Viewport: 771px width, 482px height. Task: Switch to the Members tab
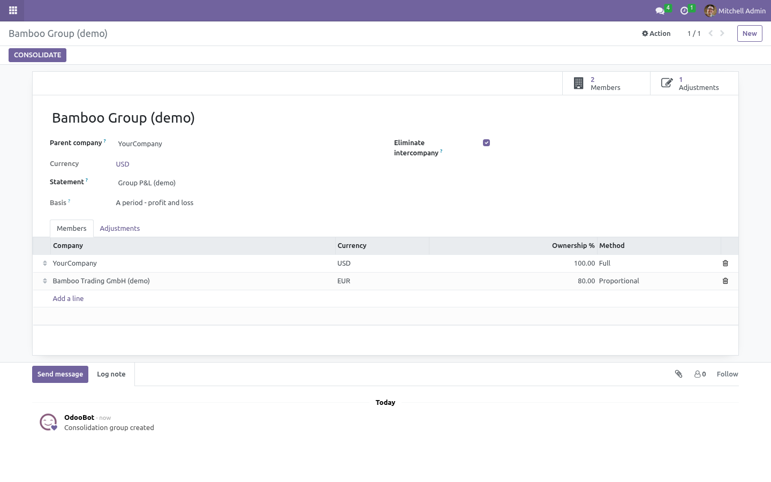72,228
